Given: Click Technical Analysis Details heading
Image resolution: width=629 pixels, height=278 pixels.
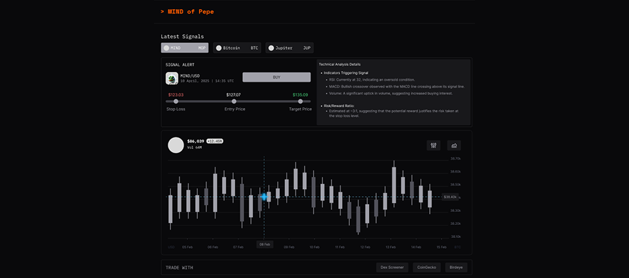Looking at the screenshot, I should [x=340, y=64].
